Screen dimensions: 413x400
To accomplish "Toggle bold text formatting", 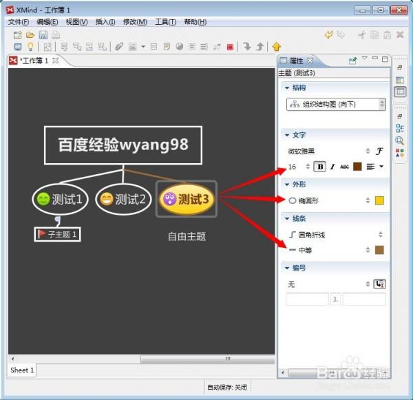I will pos(320,167).
